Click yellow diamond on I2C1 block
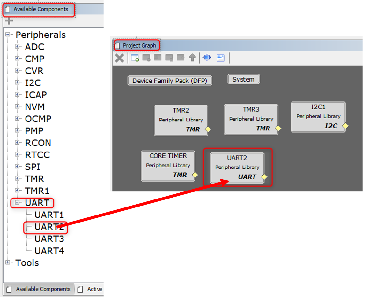This screenshot has width=368, height=297. coord(345,126)
